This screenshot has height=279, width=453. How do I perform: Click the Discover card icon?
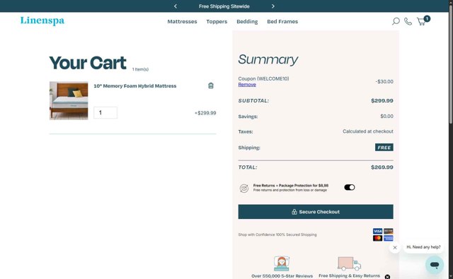point(389,231)
